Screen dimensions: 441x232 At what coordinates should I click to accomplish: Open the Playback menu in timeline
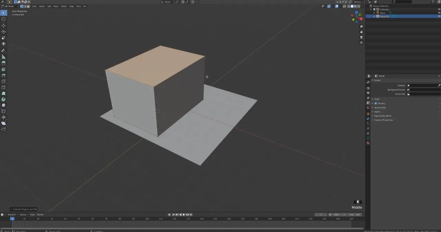tap(12, 214)
